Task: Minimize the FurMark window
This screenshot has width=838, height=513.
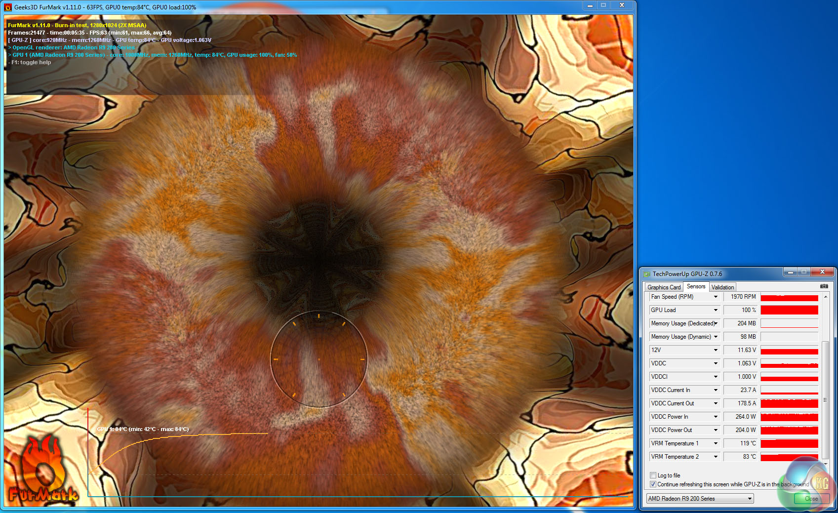Action: [590, 5]
